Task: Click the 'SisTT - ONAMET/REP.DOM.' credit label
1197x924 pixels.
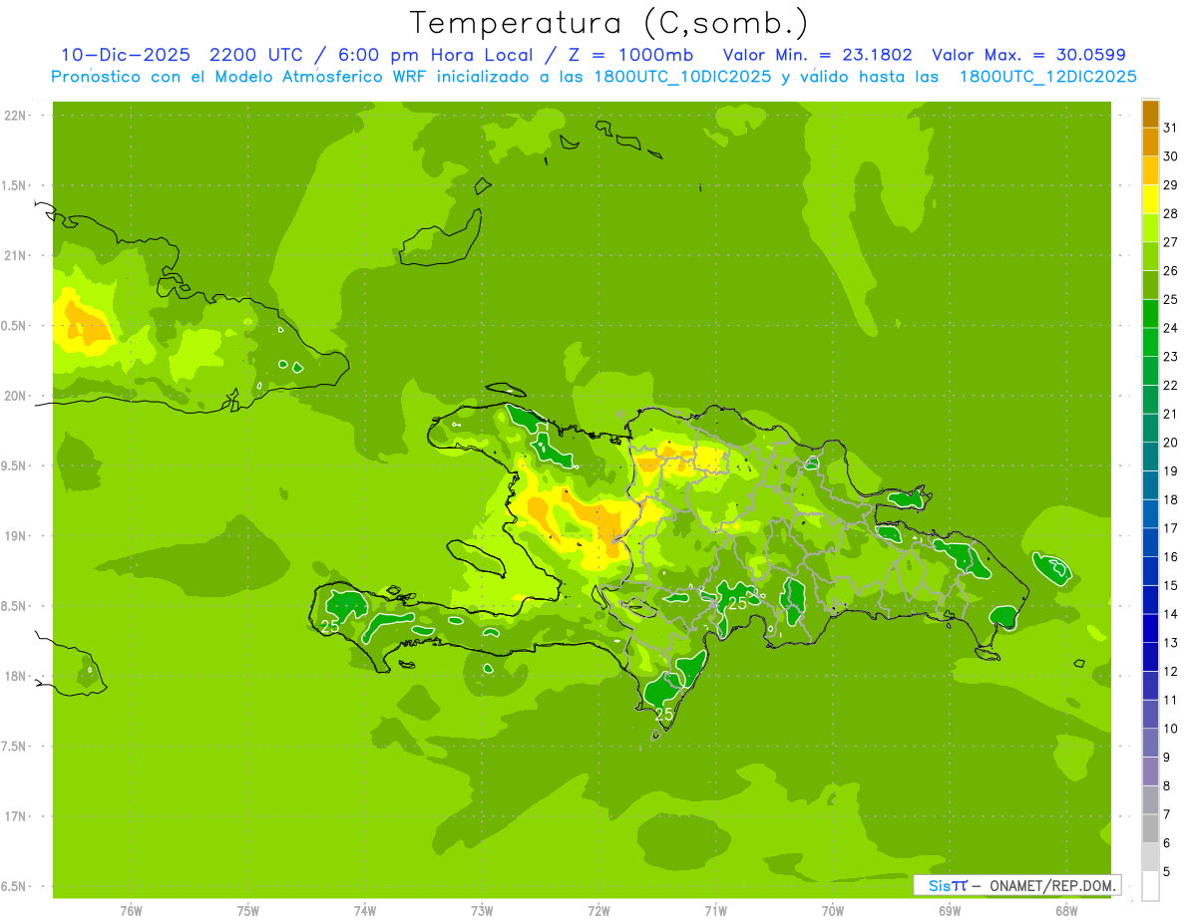Action: 1016,885
